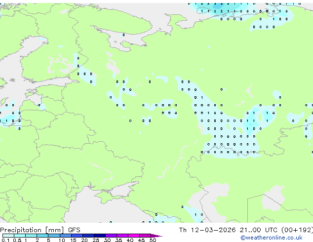Click the '[mm]' unit label
This screenshot has height=242, width=313.
coord(54,230)
